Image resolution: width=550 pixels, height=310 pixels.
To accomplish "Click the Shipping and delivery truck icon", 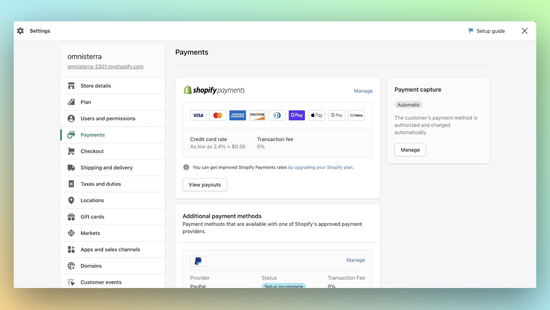I will pos(71,168).
